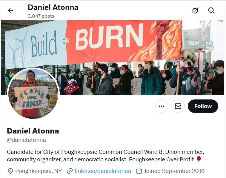Click the Poughkeepsie, NY location text
The width and height of the screenshot is (226, 178).
(39, 171)
